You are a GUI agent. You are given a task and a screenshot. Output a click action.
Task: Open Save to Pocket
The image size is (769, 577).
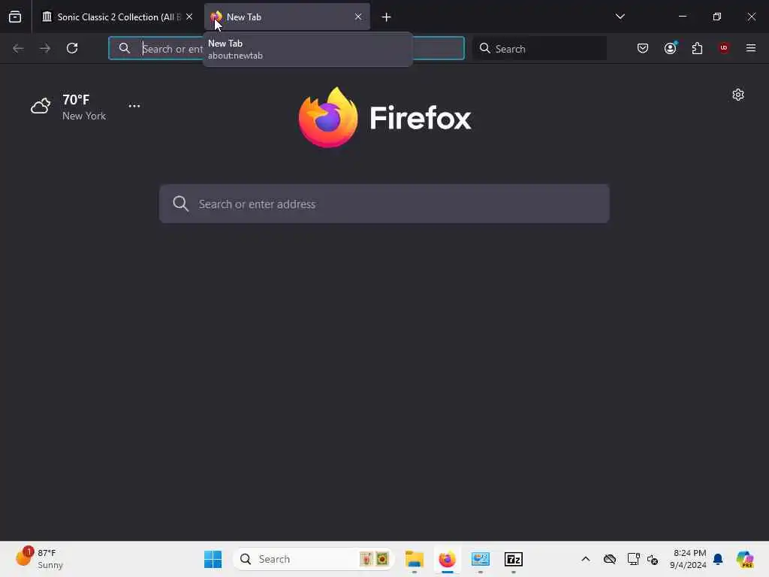pos(643,48)
